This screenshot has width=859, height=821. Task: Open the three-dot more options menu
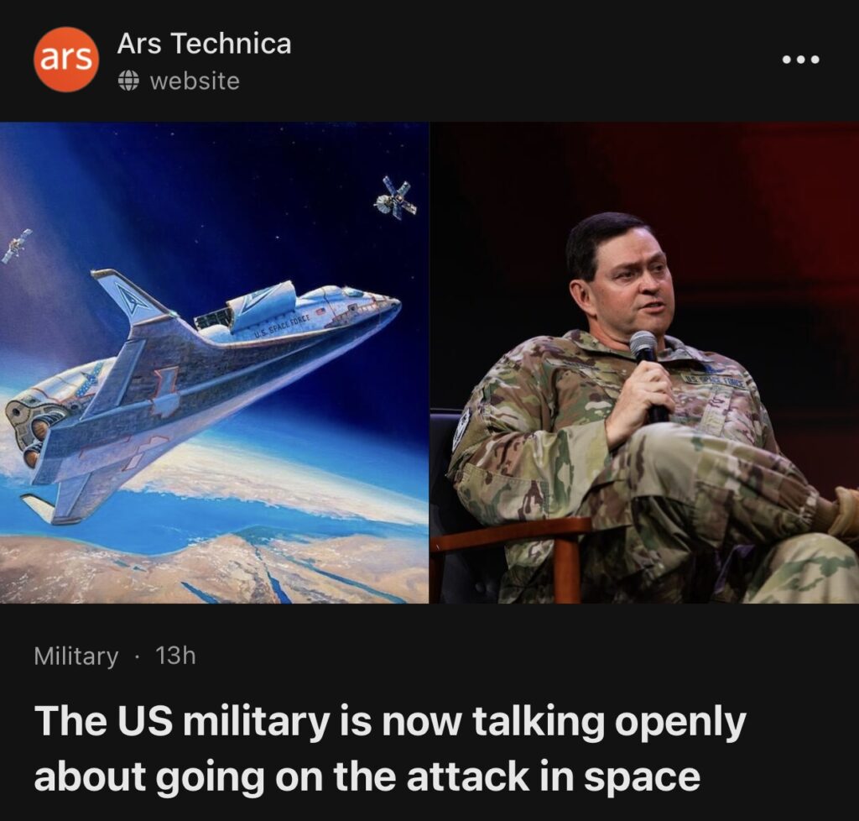[x=800, y=60]
